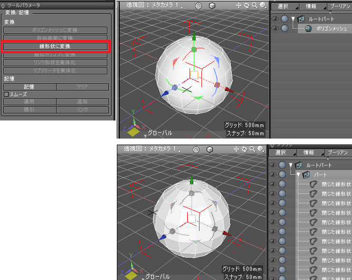Screen dimensions: 352x280
Task: Toggle eye visibility for ルートパート in lower browser
Action: [273, 165]
